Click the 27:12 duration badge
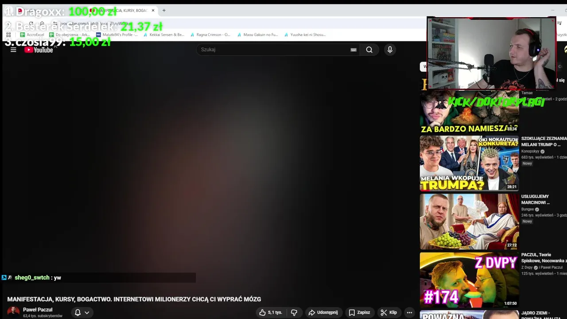 pyautogui.click(x=512, y=245)
